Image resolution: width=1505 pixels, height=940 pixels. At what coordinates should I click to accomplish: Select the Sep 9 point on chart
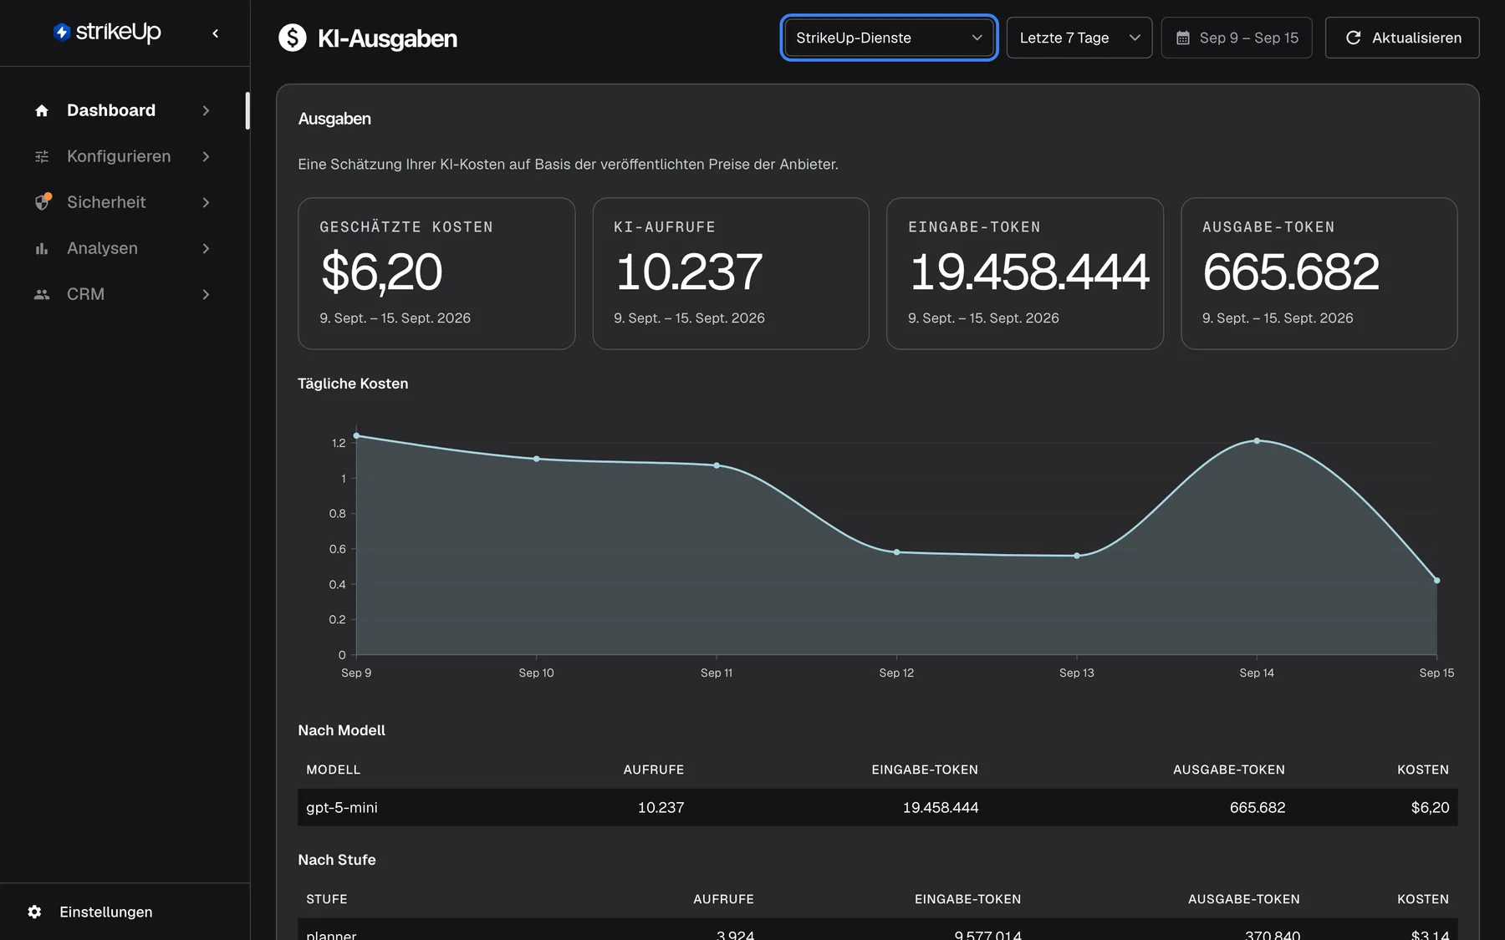pyautogui.click(x=356, y=435)
